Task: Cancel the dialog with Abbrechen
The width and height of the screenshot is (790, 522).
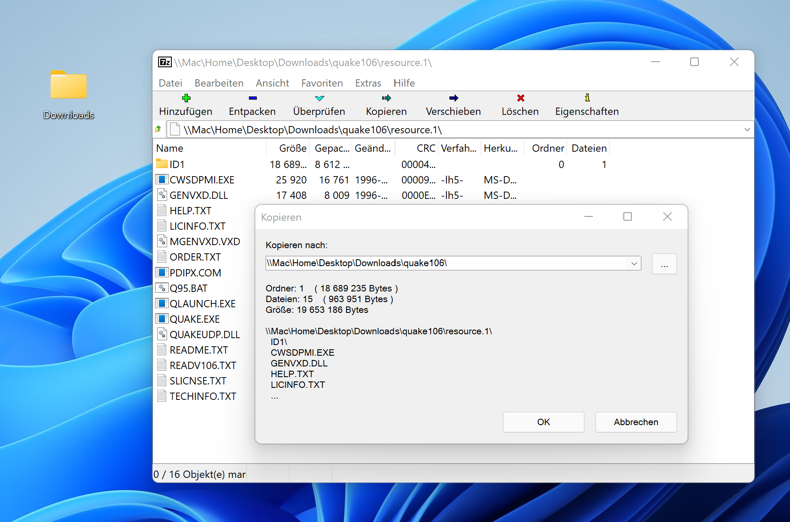Action: [x=636, y=422]
